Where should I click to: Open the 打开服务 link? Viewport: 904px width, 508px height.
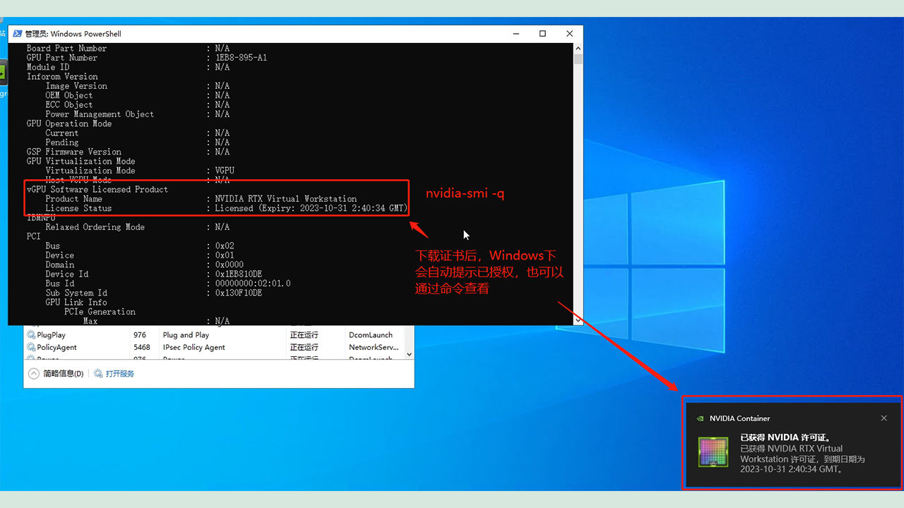[x=120, y=373]
